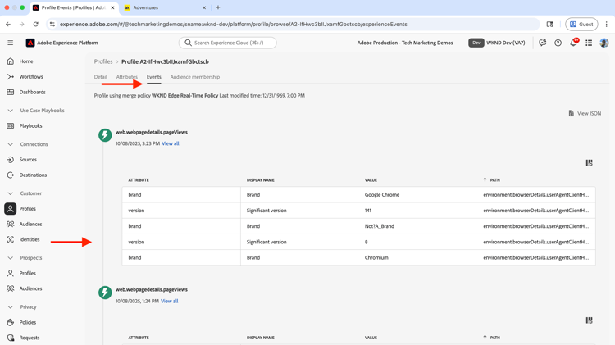Open Home in the sidebar
Screen dimensions: 615x345
(26, 61)
